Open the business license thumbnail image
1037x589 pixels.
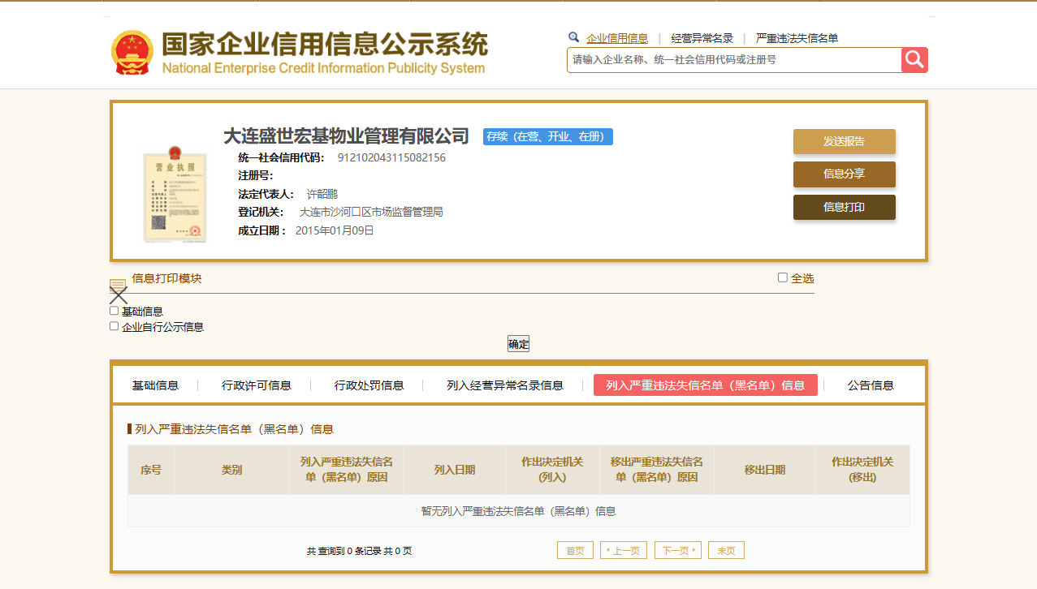[x=174, y=194]
